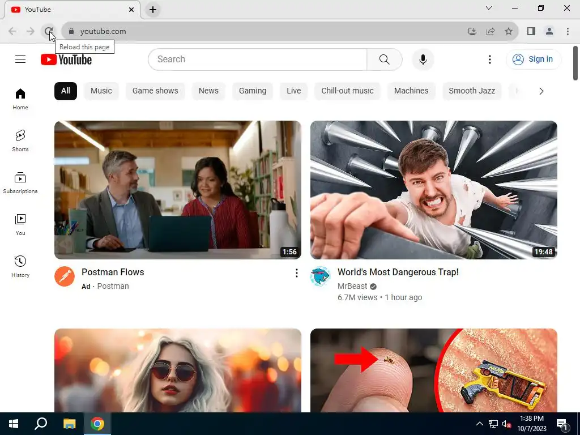Go to Home in the sidebar
This screenshot has height=435, width=580.
click(20, 99)
